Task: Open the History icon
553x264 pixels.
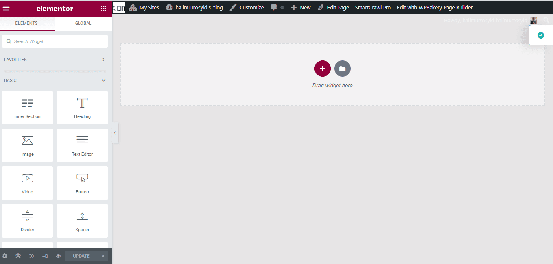Action: tap(32, 256)
